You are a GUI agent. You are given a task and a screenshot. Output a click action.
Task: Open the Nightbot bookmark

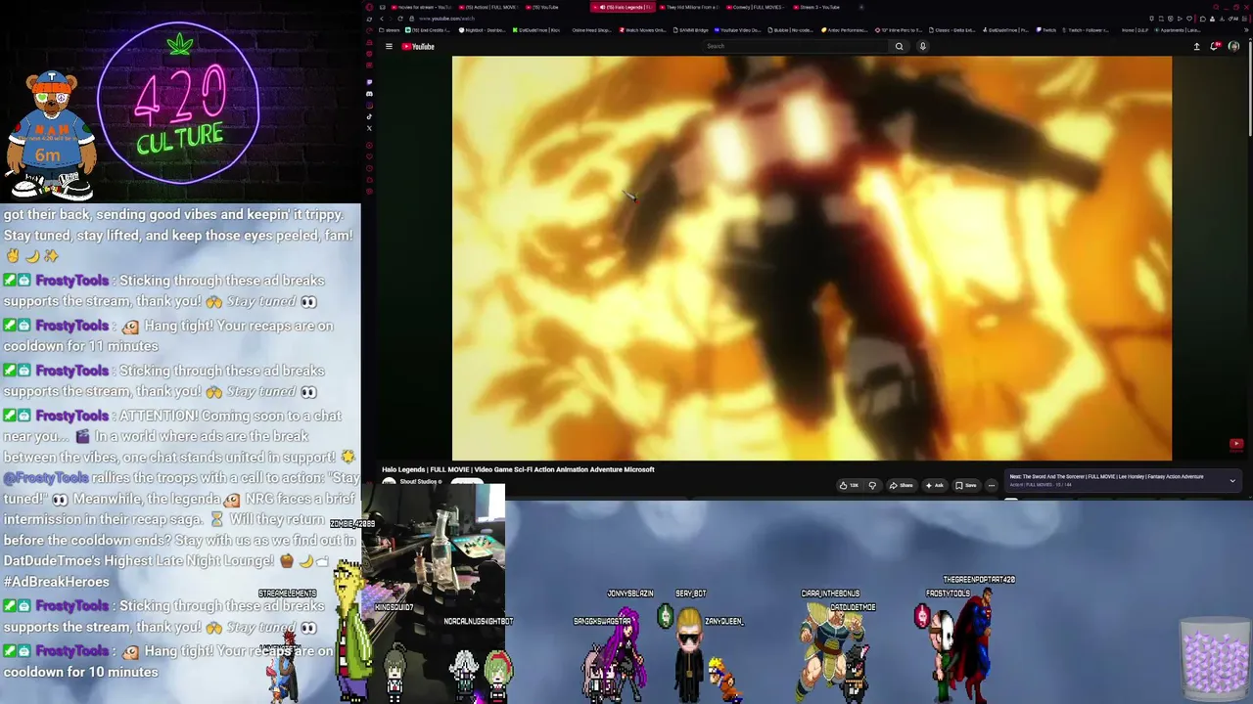(483, 30)
